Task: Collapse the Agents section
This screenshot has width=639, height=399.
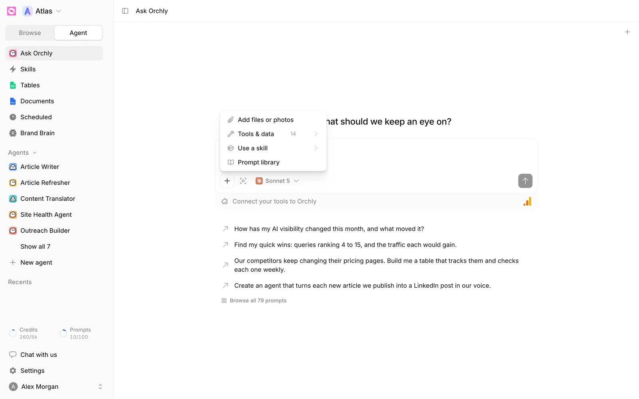Action: point(22,153)
